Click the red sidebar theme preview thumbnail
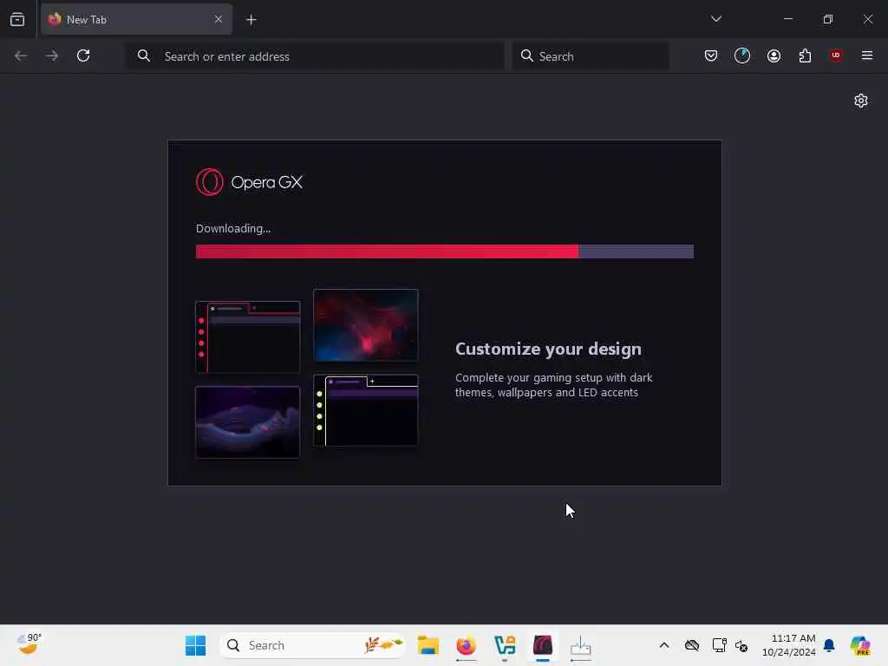Viewport: 888px width, 666px height. [x=247, y=337]
